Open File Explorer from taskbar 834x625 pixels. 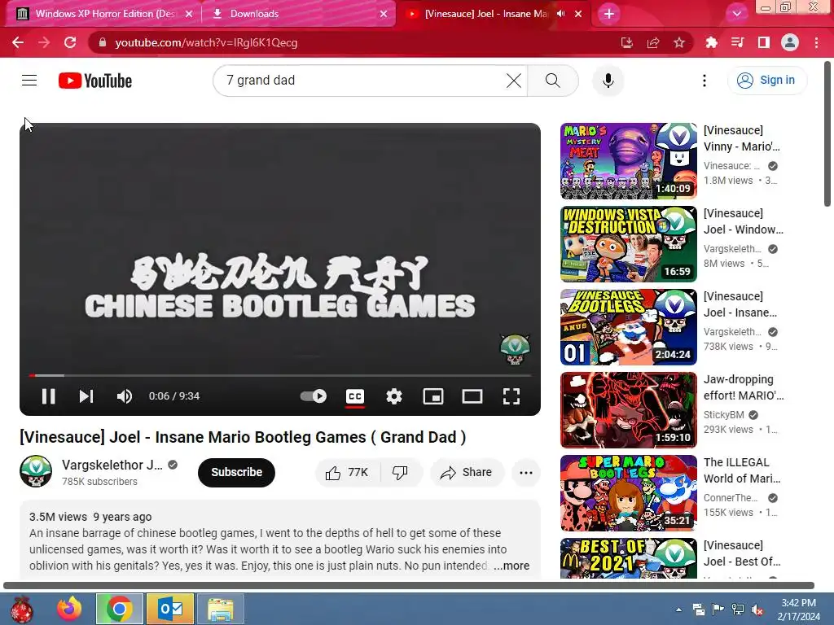[220, 609]
